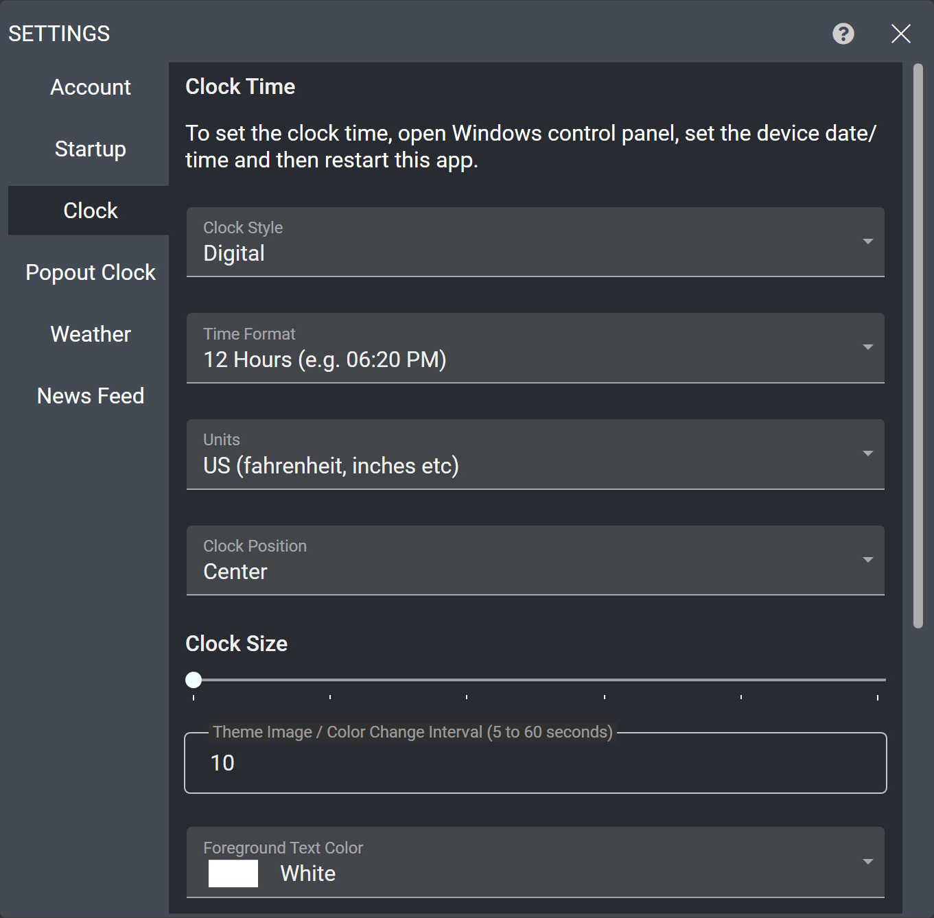Open the Units selection box

[x=480, y=454]
